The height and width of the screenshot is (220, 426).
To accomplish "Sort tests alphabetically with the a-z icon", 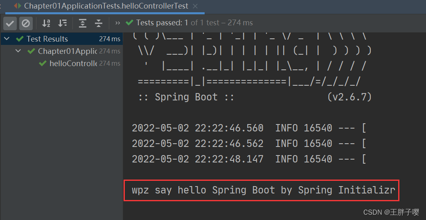I will click(x=46, y=23).
